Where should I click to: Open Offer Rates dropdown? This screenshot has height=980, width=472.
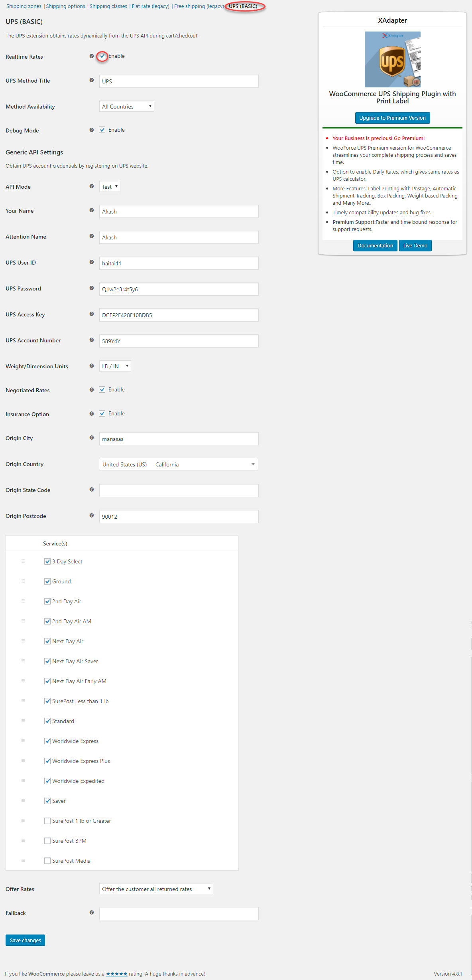coord(156,889)
